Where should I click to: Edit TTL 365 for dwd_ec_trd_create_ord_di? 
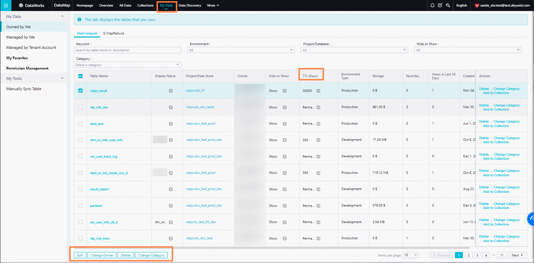point(319,173)
